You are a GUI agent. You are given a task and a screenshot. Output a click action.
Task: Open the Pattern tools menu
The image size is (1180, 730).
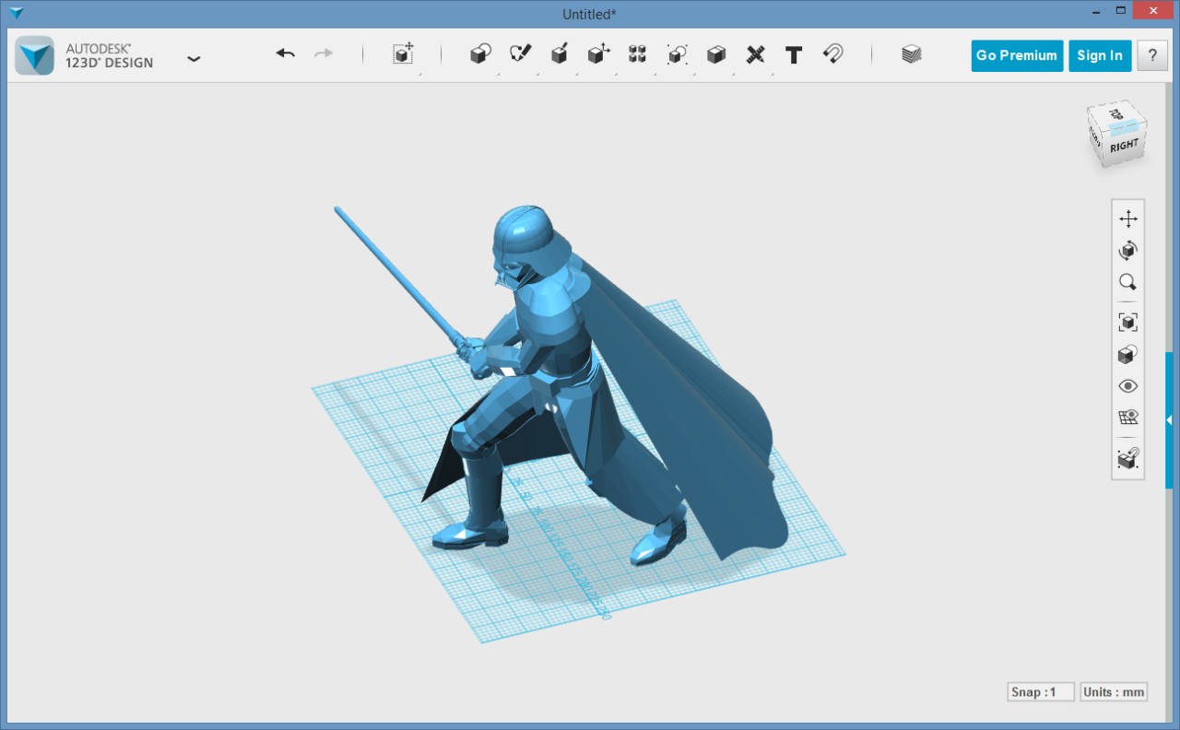tap(637, 54)
